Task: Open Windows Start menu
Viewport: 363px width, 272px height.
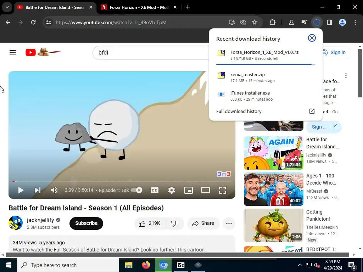Action: [9, 265]
